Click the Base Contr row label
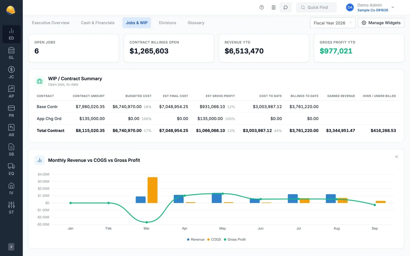 coord(47,107)
